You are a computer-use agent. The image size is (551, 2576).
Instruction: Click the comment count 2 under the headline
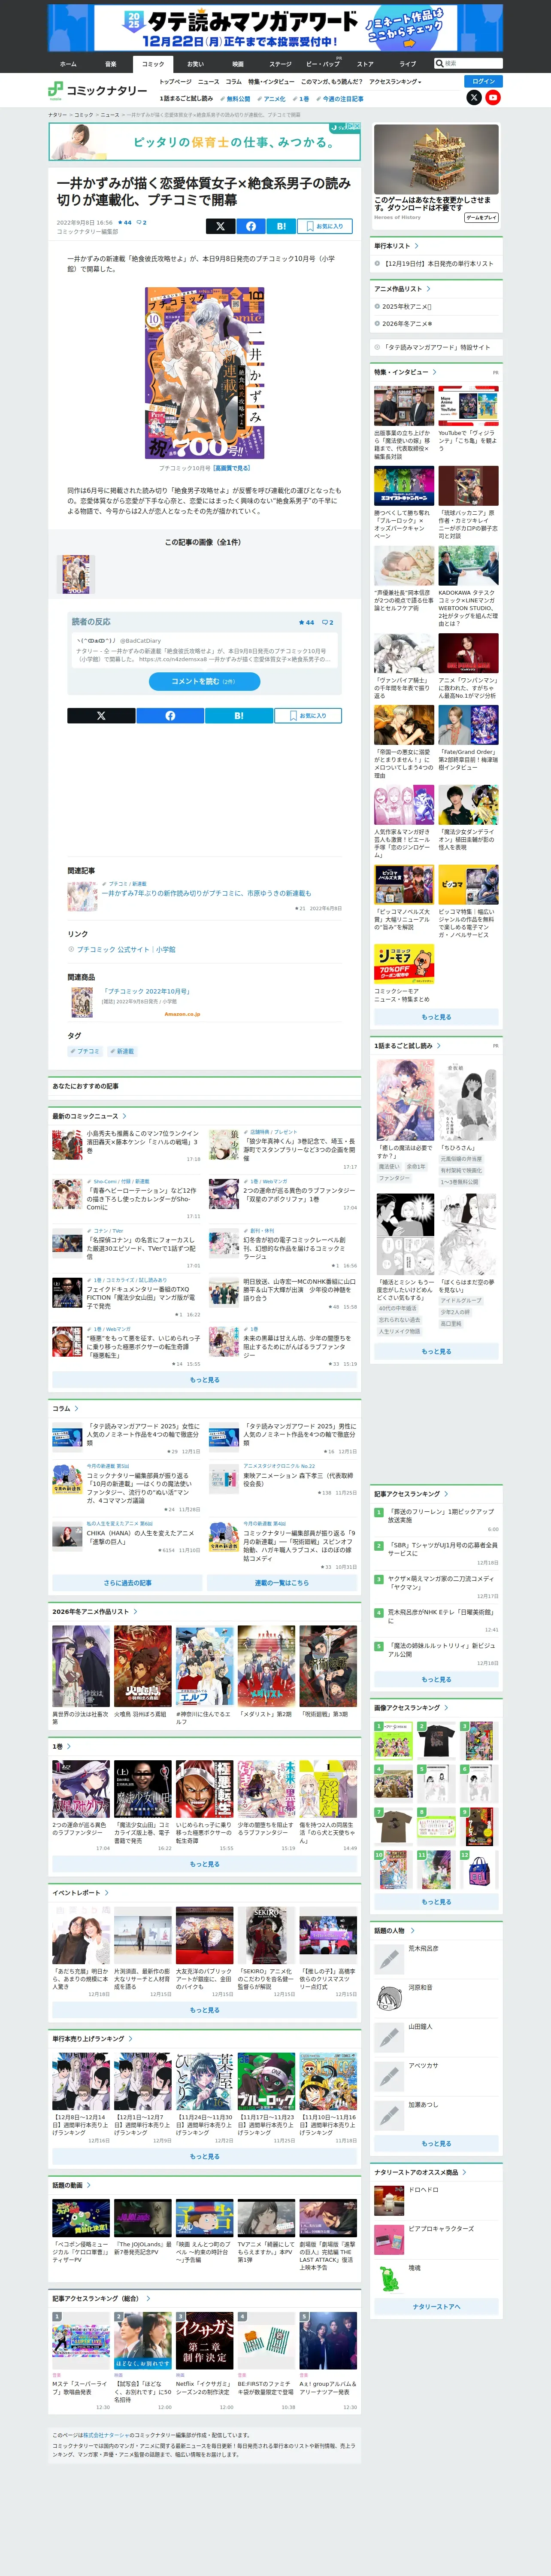pos(141,223)
